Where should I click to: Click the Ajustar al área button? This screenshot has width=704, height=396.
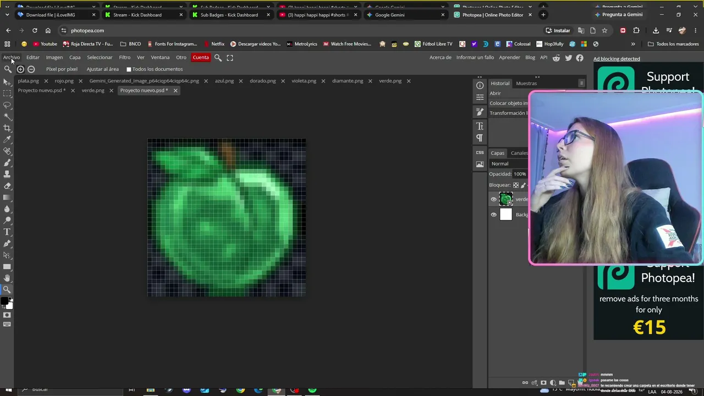click(x=103, y=69)
